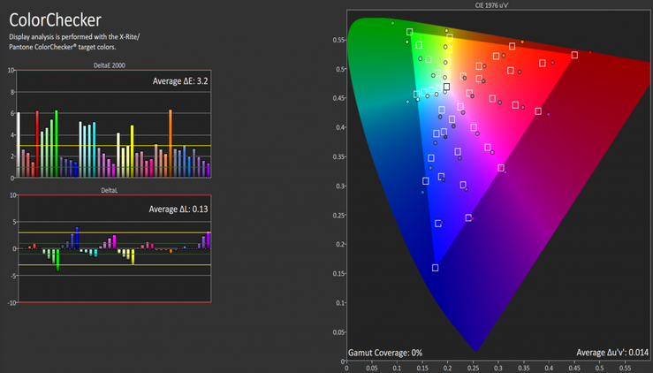
Task: Select the last purple bar in DeltaL chart
Action: tap(209, 240)
